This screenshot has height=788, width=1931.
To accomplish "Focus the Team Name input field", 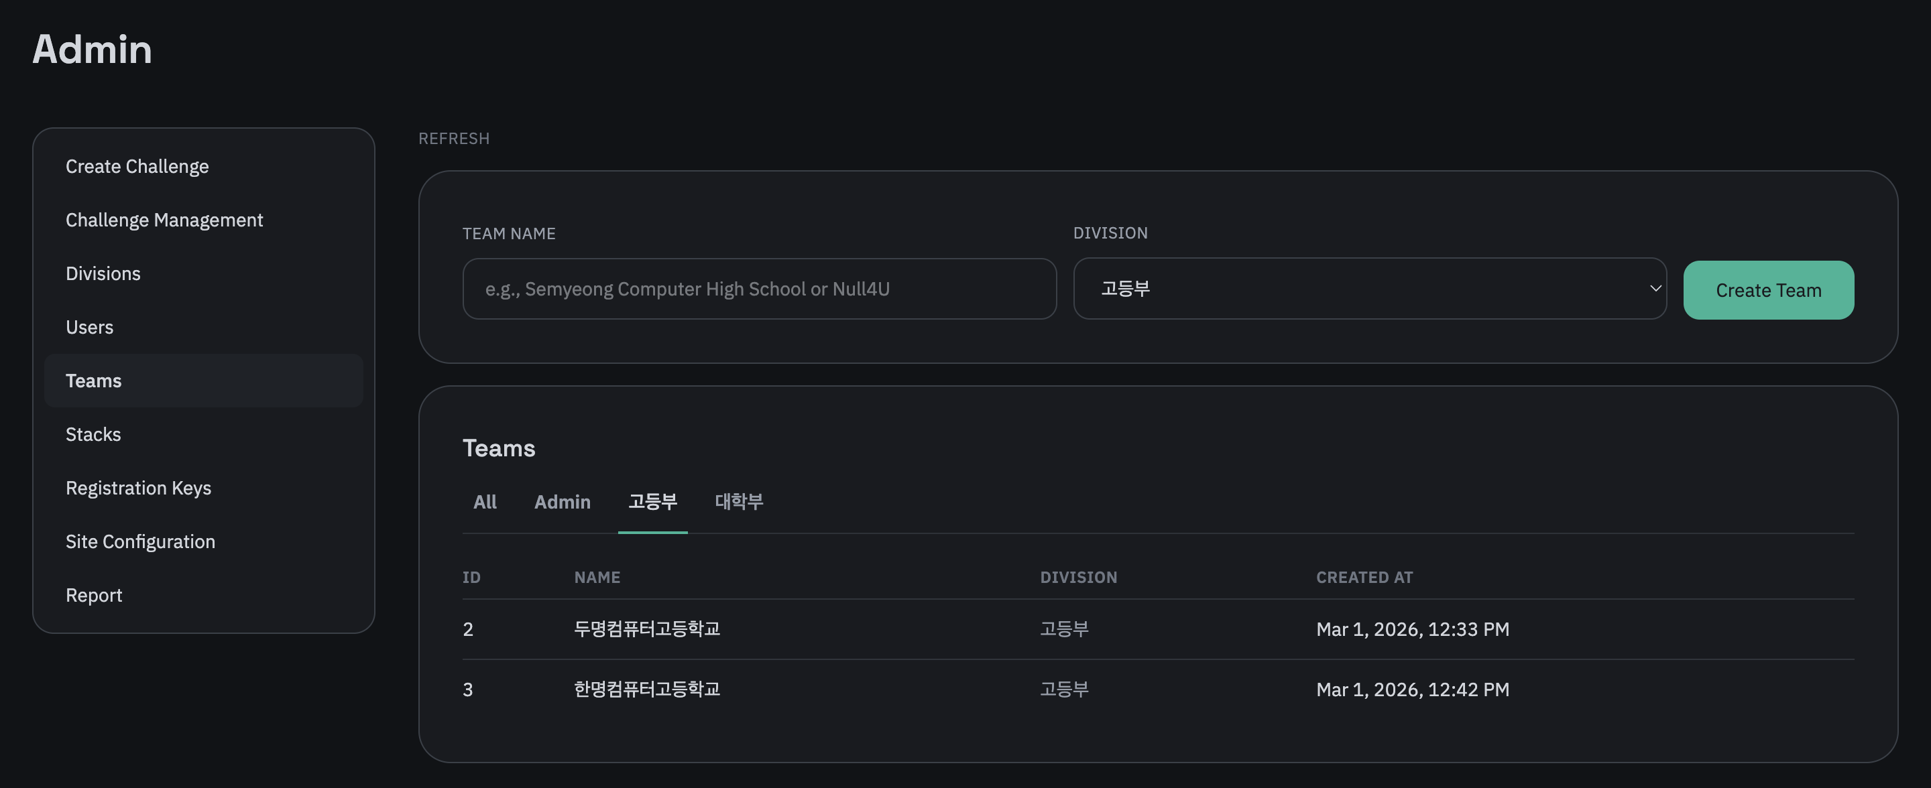I will tap(758, 289).
